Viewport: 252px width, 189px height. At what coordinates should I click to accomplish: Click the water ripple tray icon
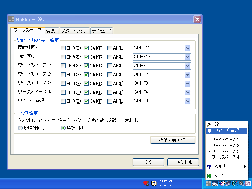pos(215,183)
